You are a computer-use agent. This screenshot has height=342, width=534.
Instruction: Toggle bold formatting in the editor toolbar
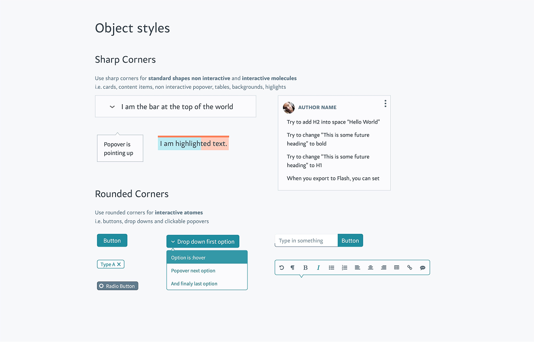tap(305, 267)
